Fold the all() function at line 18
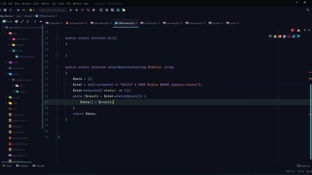The image size is (312, 175). pyautogui.click(x=57, y=38)
